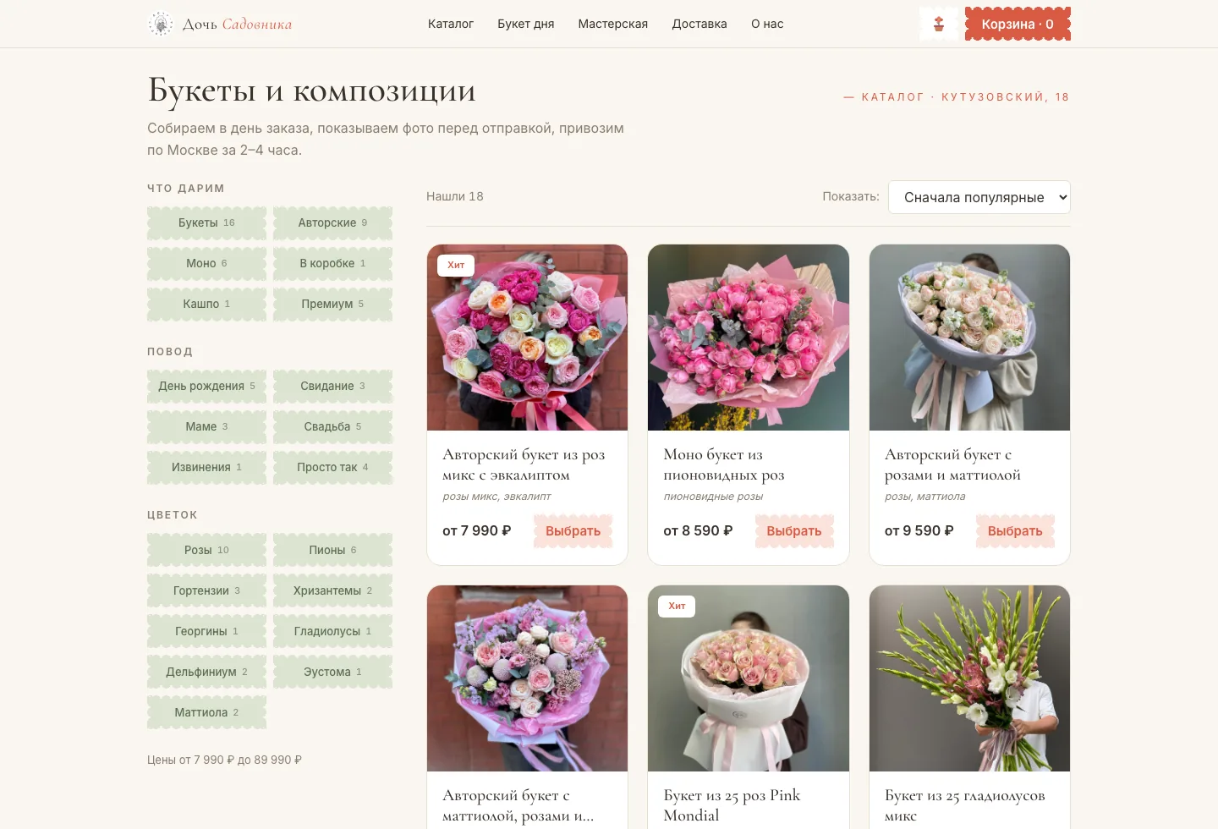
Task: Click the Букеты и композиции heading
Action: point(311,90)
